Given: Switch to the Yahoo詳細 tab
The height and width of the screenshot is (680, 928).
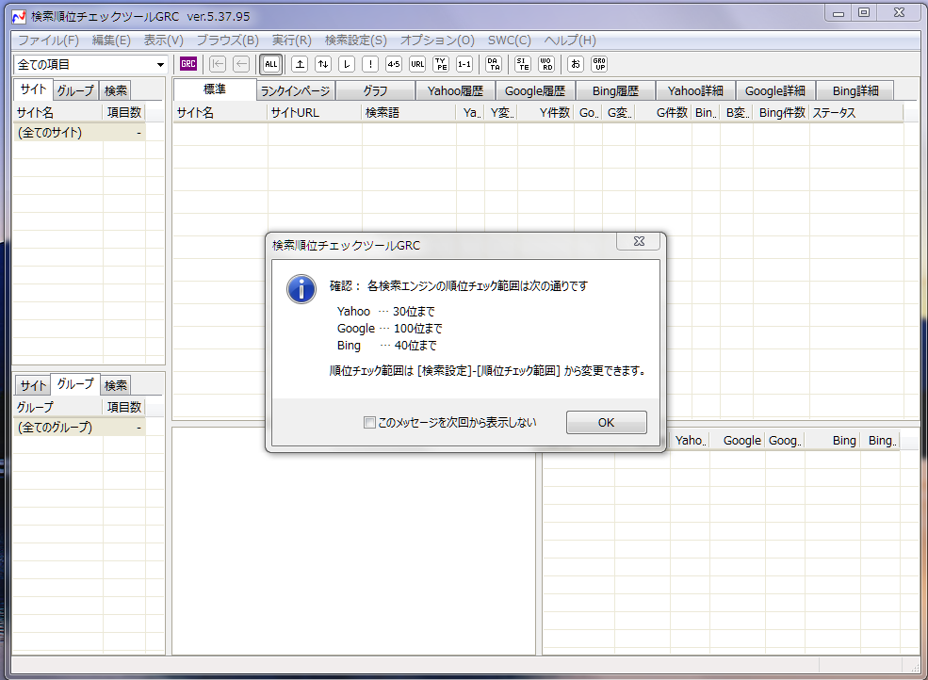Looking at the screenshot, I should coord(695,91).
